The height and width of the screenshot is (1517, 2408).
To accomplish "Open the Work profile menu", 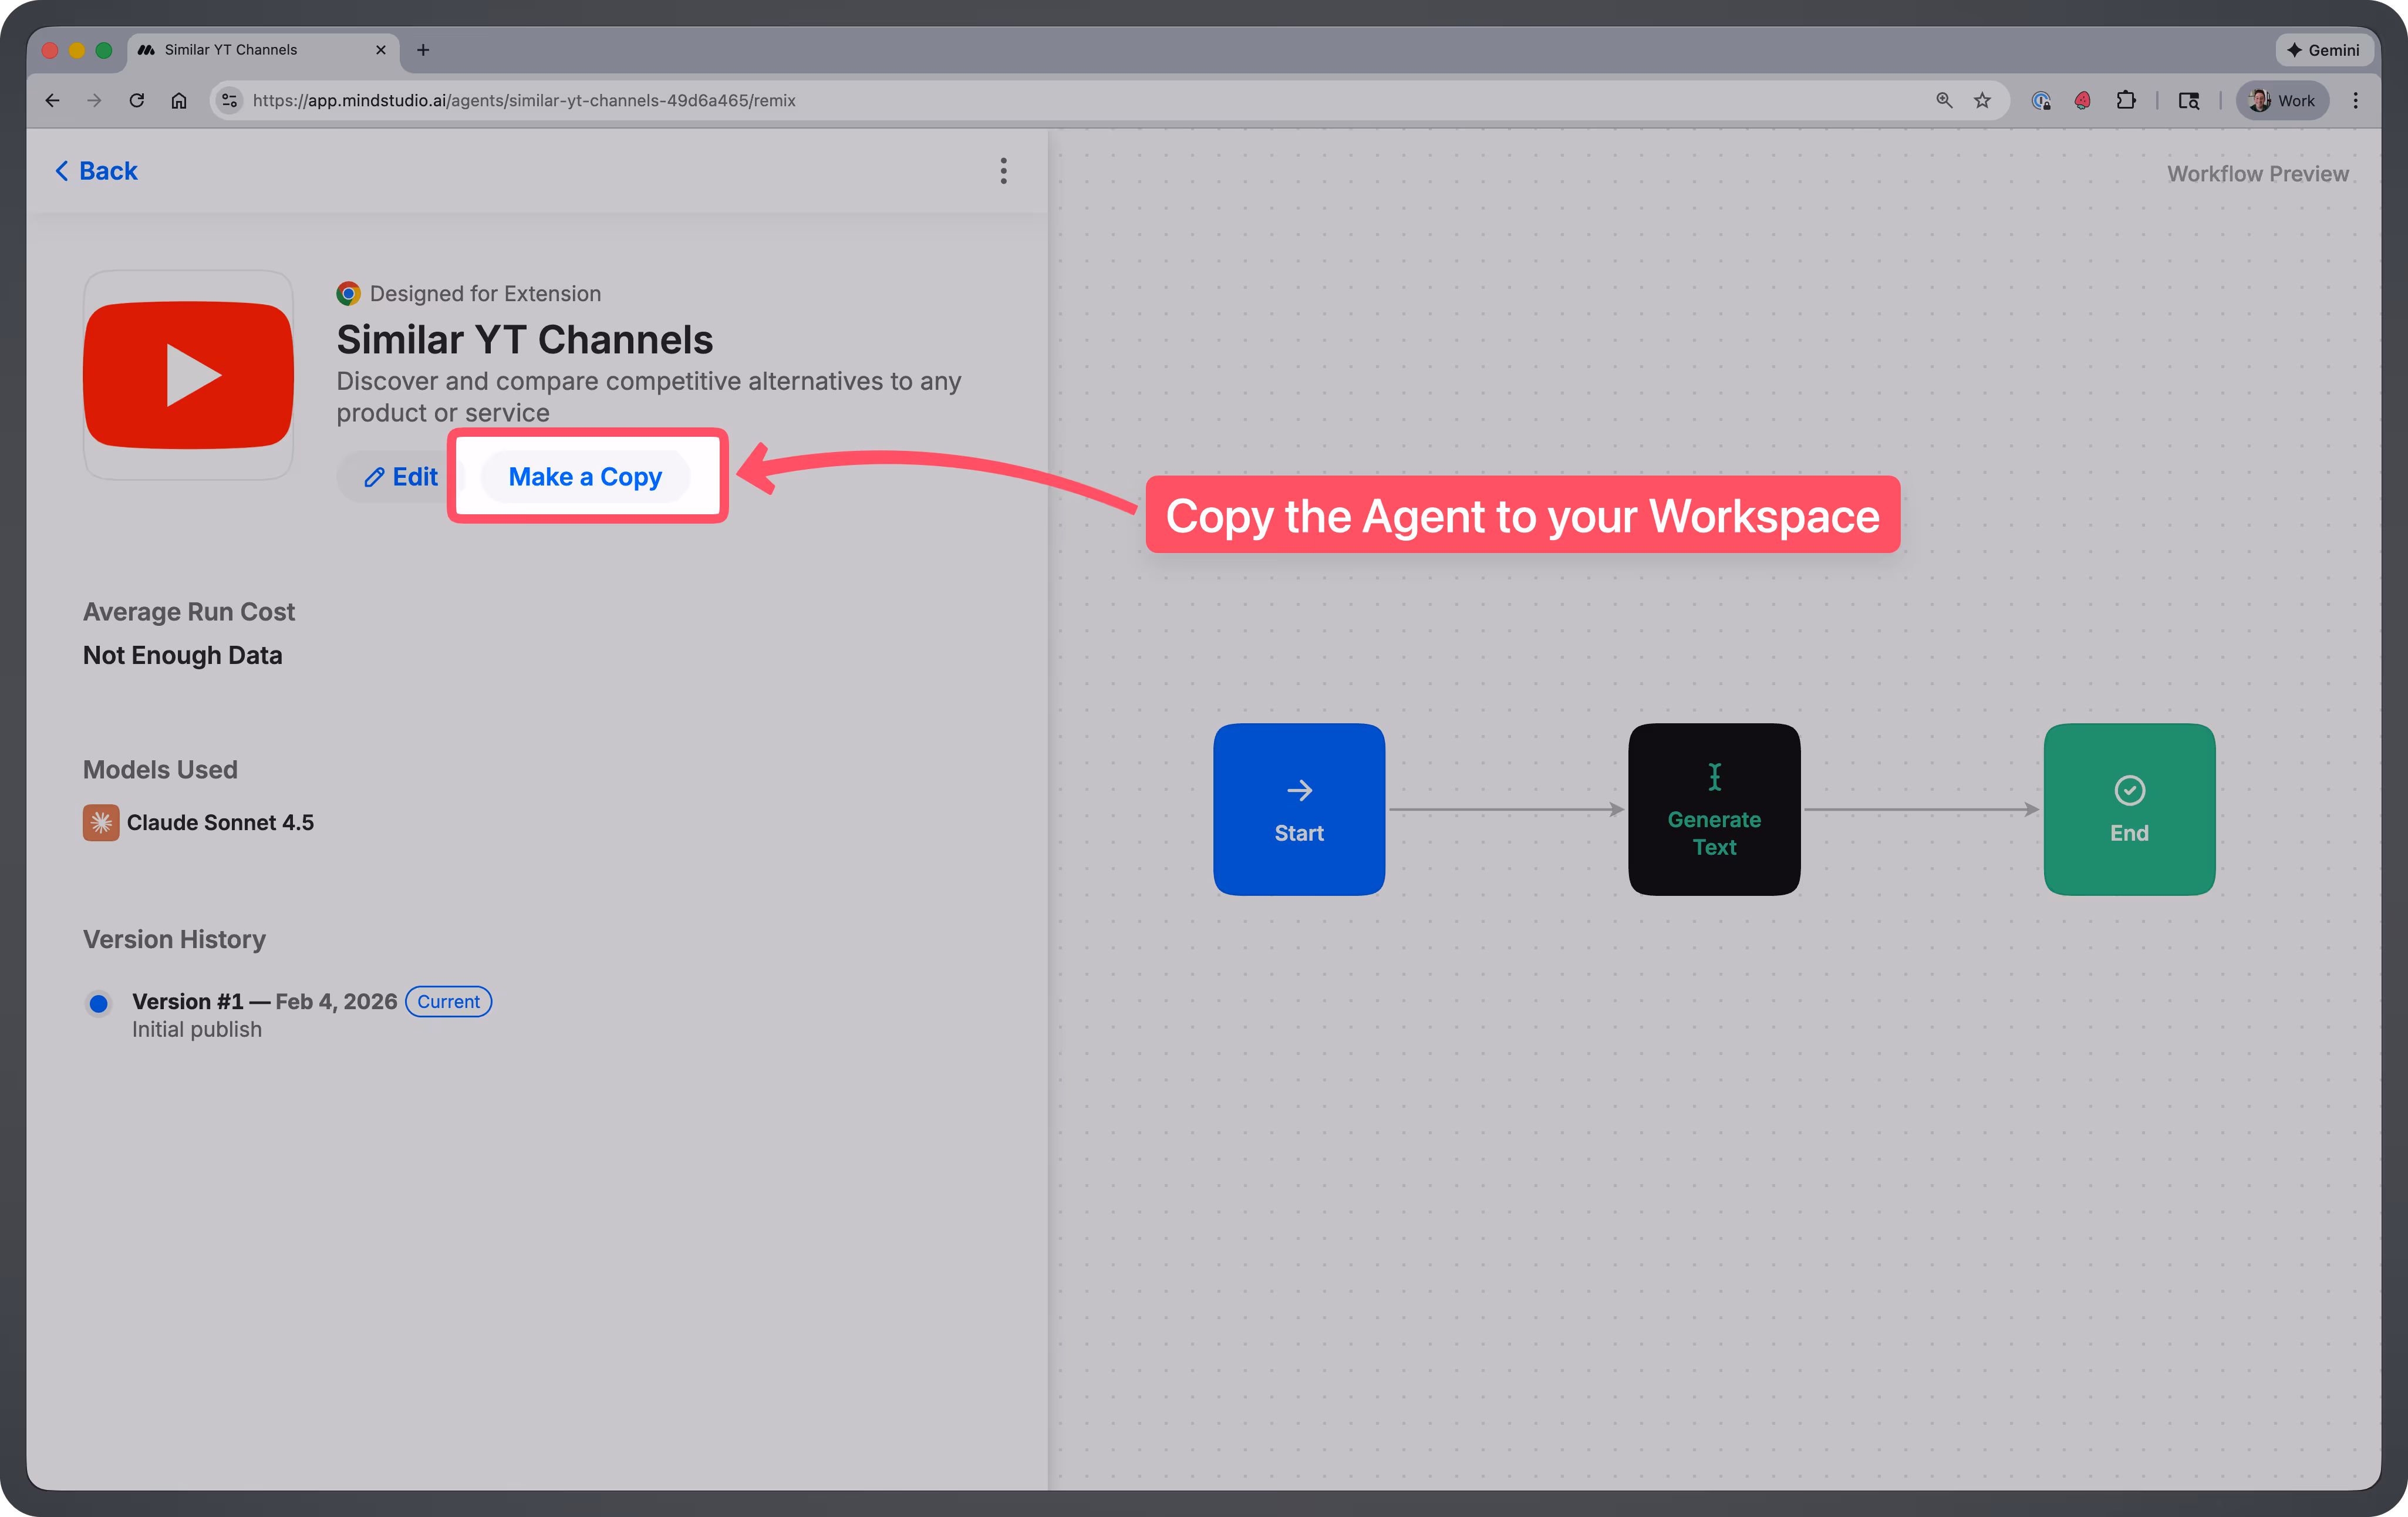I will pos(2282,100).
